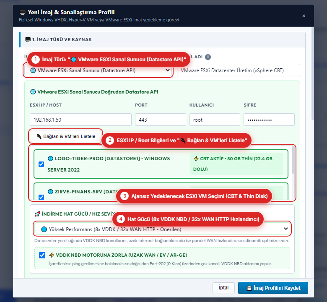Click the profile name field 'VMware ESXi Datacenter Üretim'
The width and height of the screenshot is (327, 302).
(x=239, y=70)
